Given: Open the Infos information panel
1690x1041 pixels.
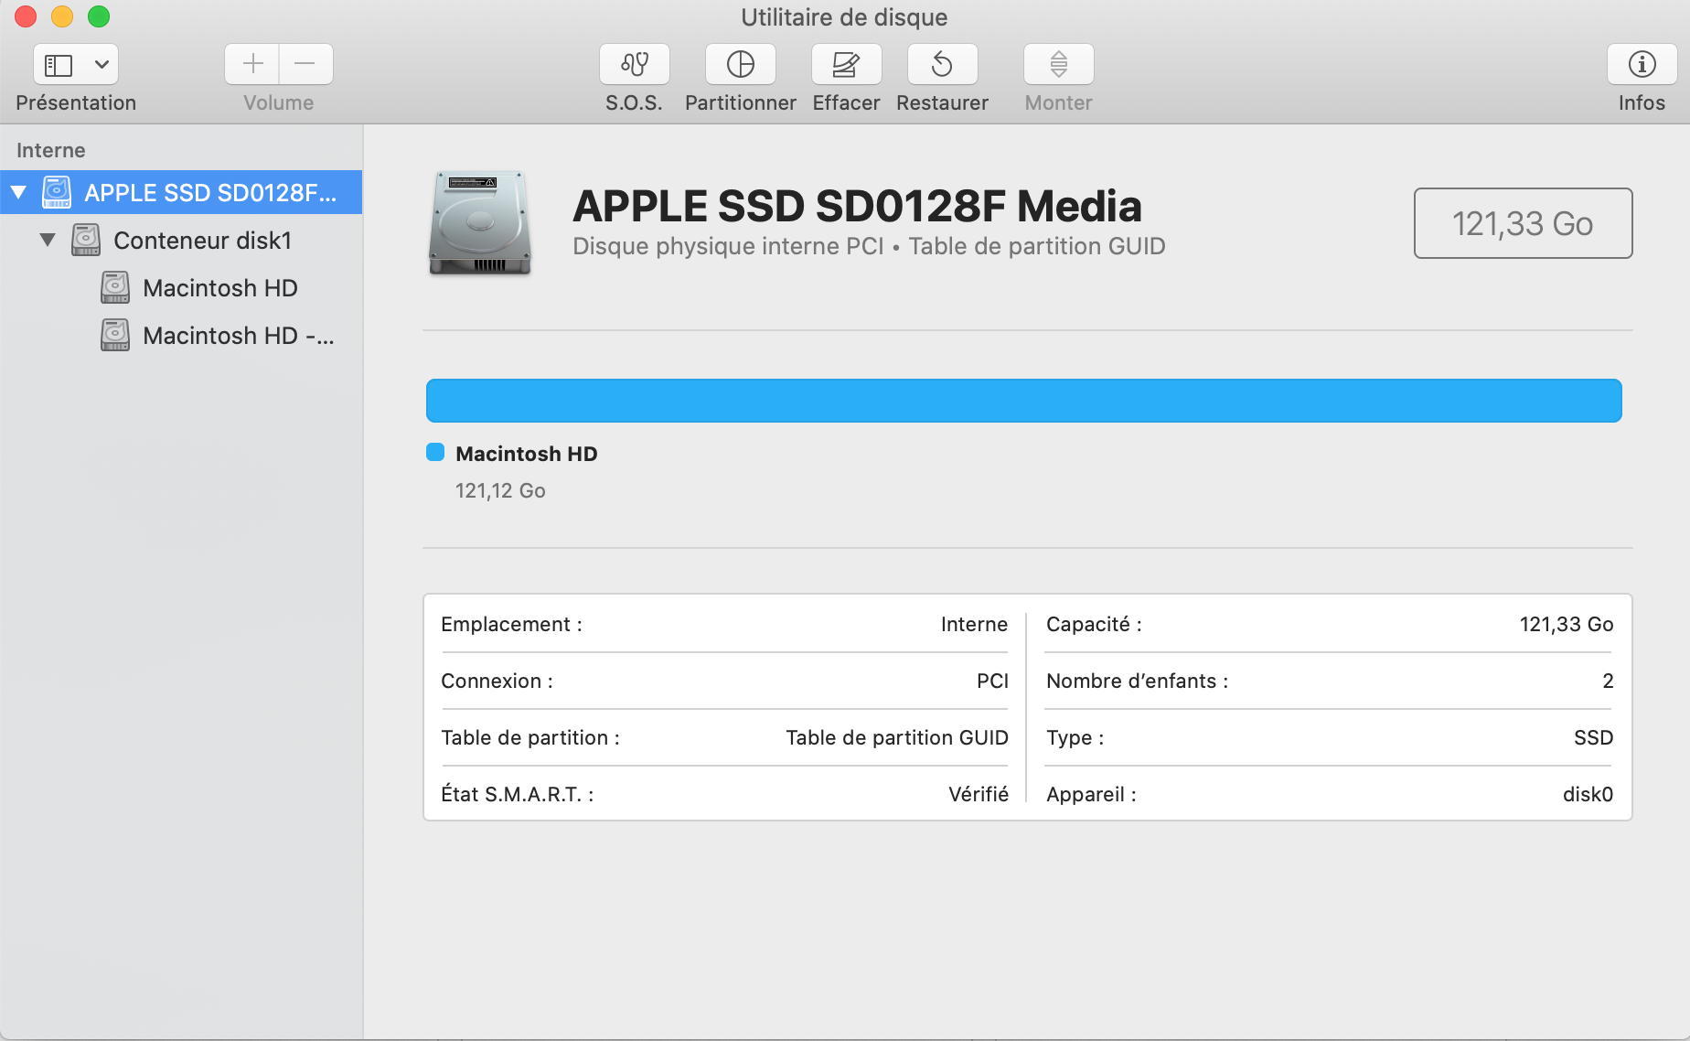Looking at the screenshot, I should 1642,65.
